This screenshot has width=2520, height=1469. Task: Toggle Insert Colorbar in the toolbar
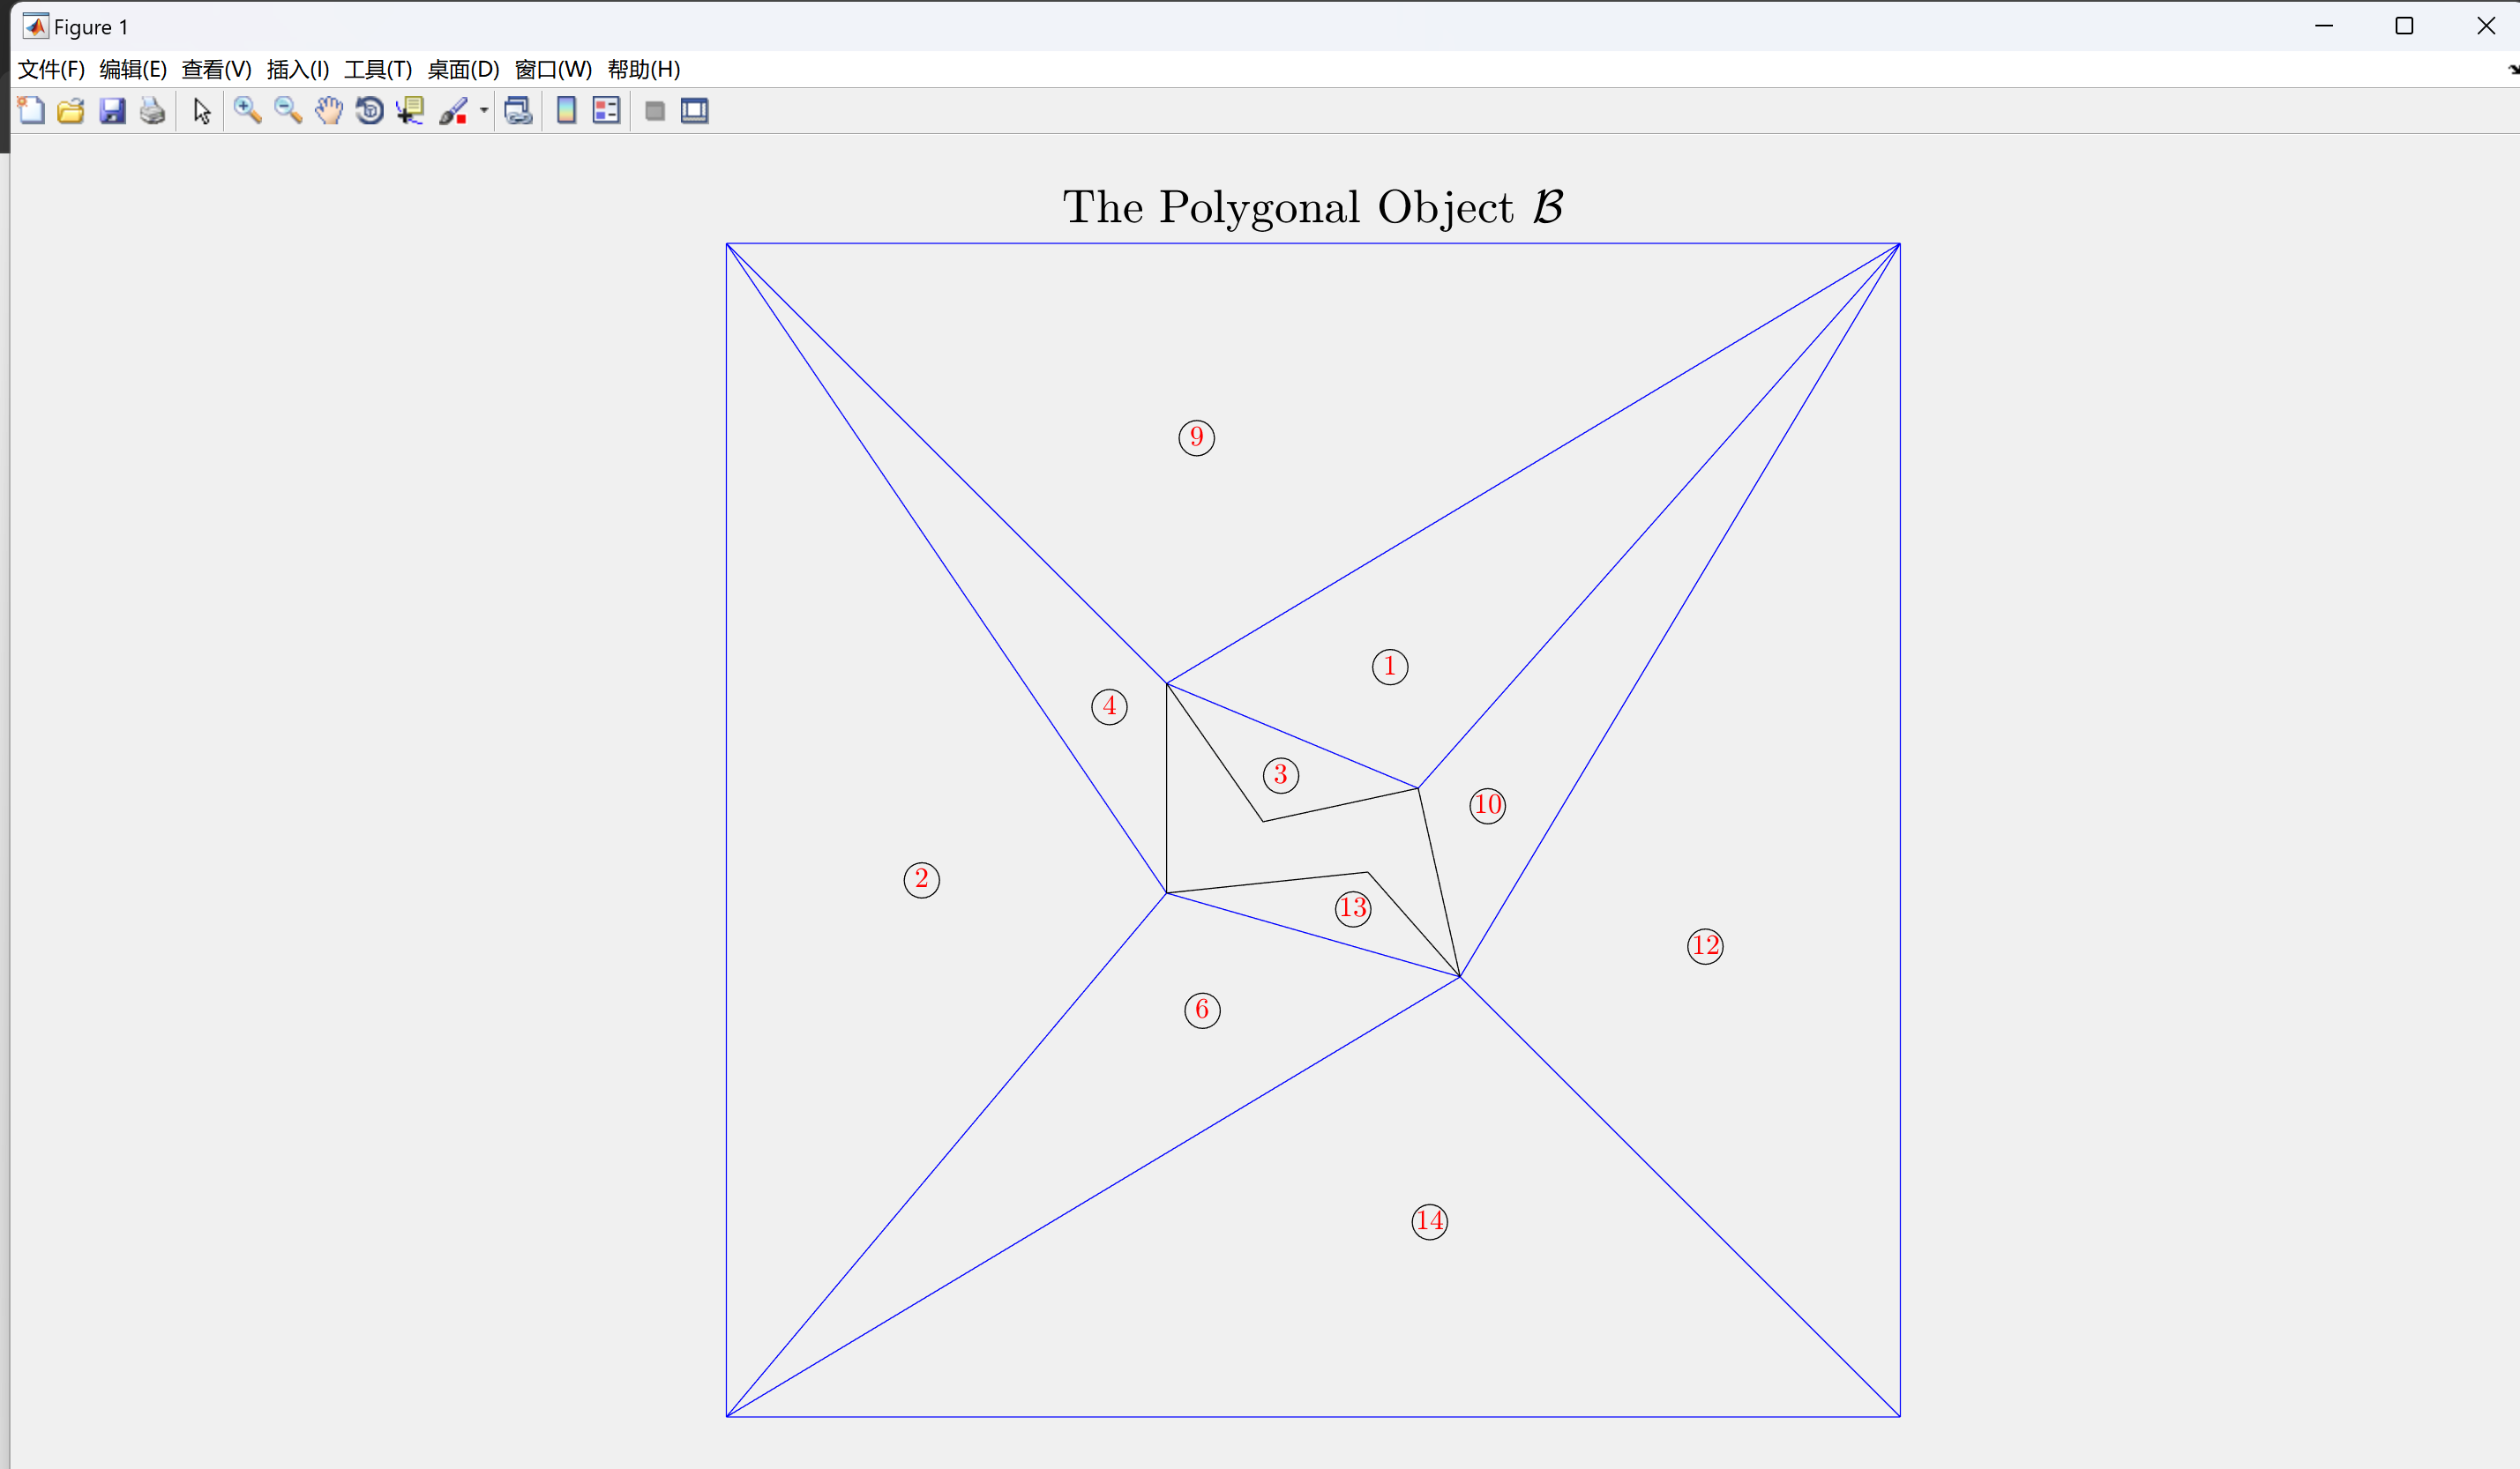[x=566, y=111]
